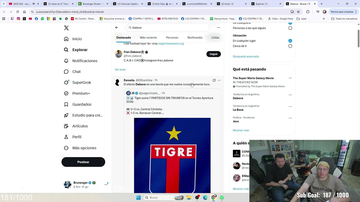Click the Dabove search field

pyautogui.click(x=168, y=27)
